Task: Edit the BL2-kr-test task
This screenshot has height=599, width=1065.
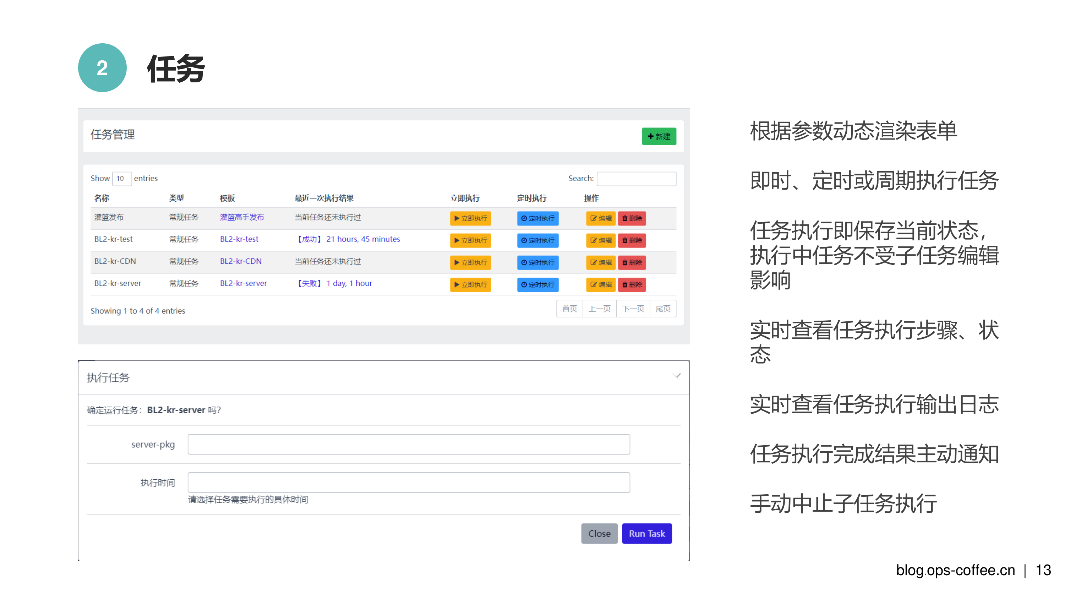Action: (600, 240)
